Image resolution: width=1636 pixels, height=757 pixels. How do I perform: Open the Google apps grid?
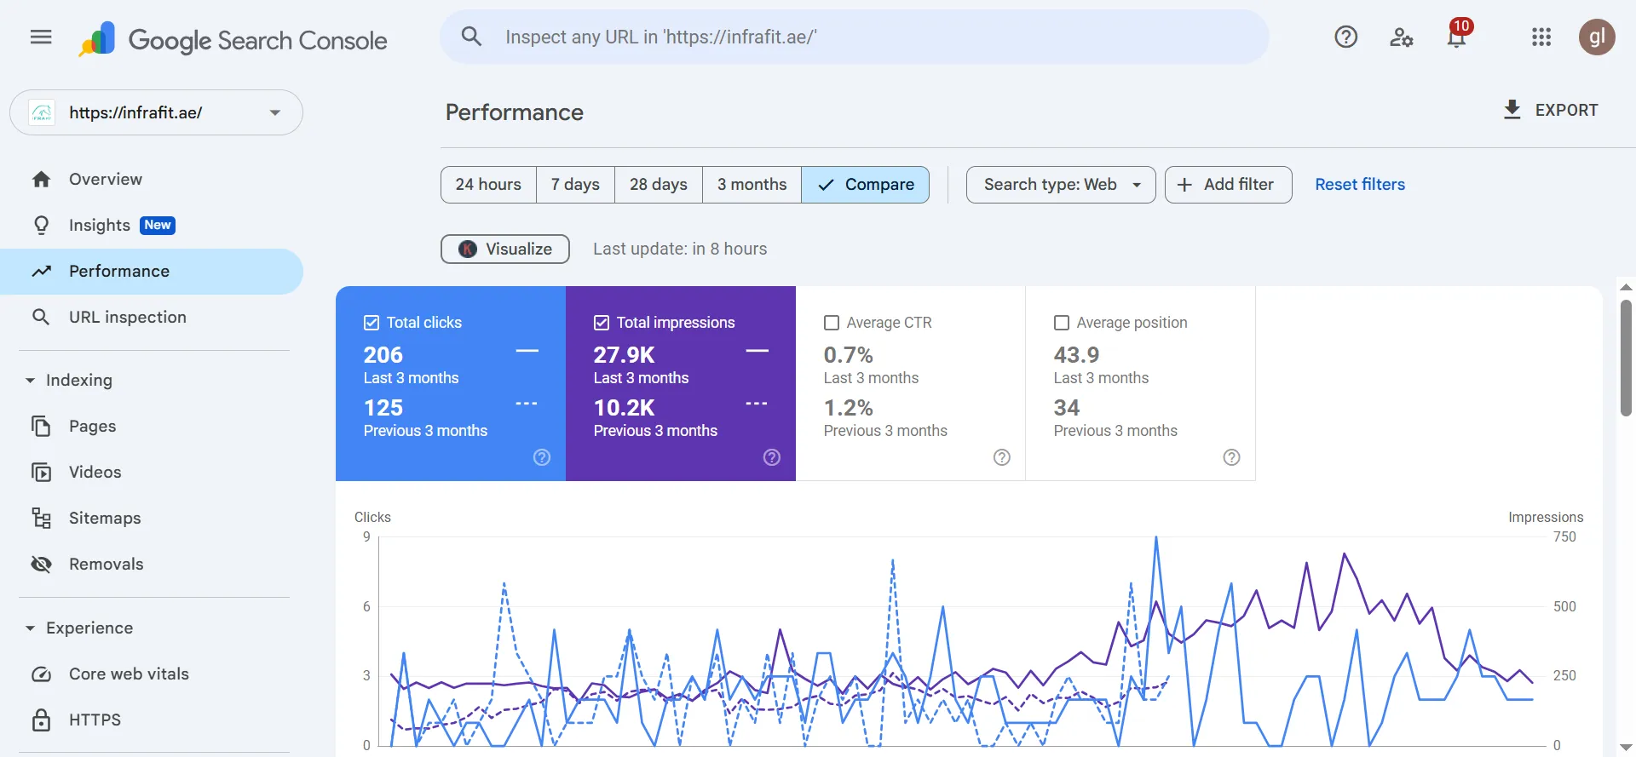pos(1541,37)
